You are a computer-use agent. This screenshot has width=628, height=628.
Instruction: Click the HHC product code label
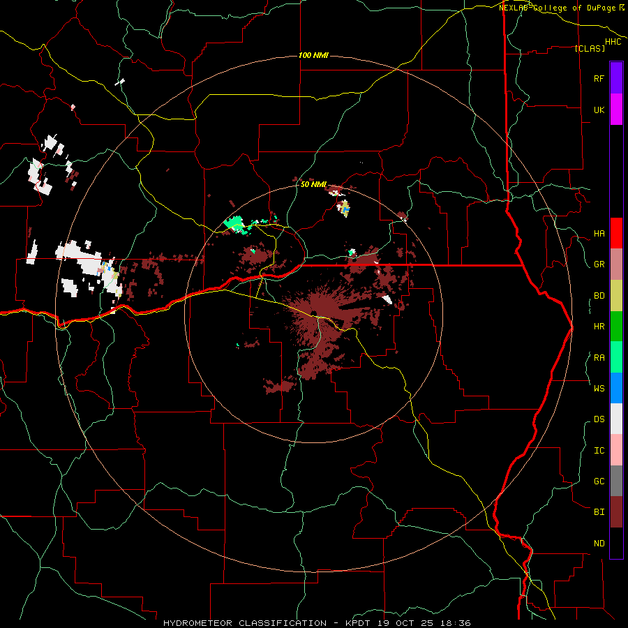coord(613,42)
